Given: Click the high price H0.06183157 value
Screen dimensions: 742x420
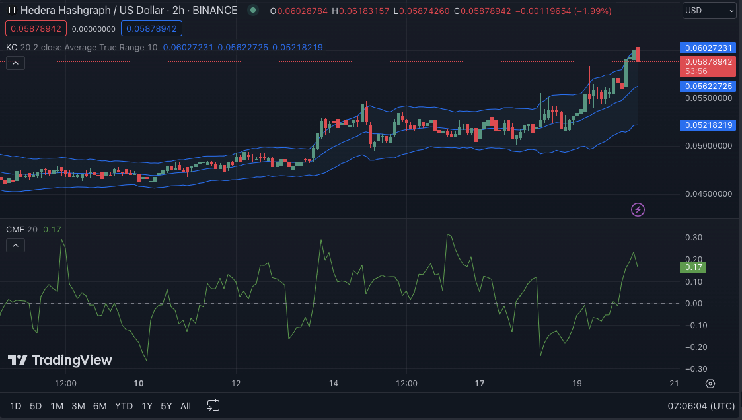Looking at the screenshot, I should pyautogui.click(x=361, y=11).
